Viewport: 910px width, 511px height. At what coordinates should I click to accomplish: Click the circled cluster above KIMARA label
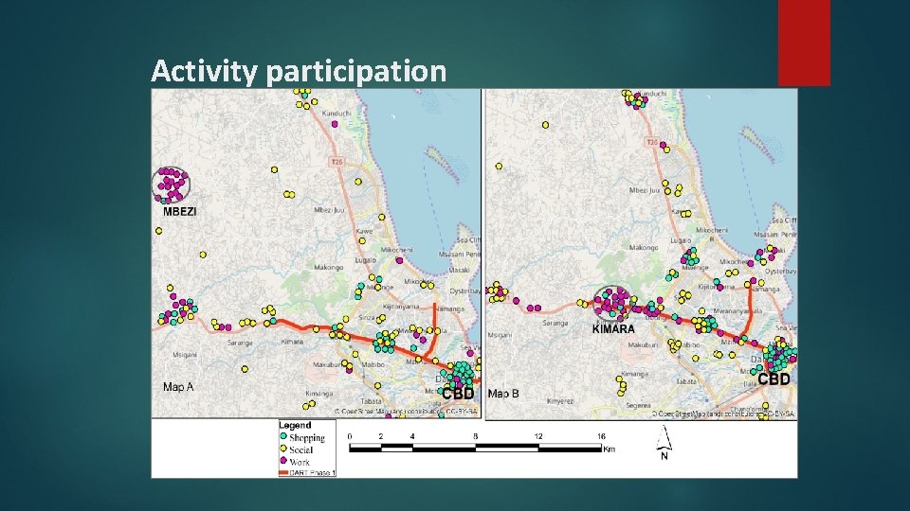611,304
